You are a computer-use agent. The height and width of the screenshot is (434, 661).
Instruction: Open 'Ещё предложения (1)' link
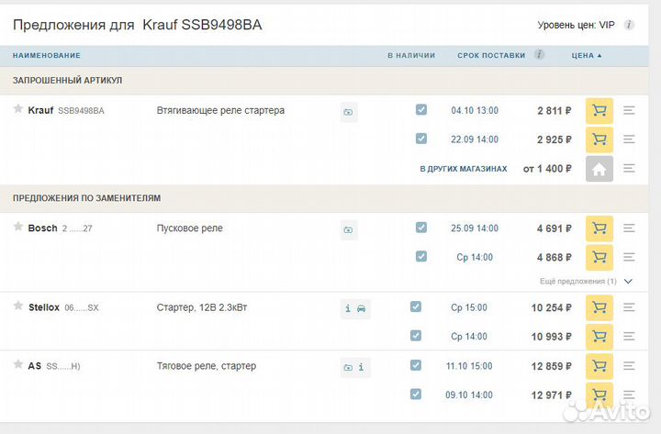(578, 282)
